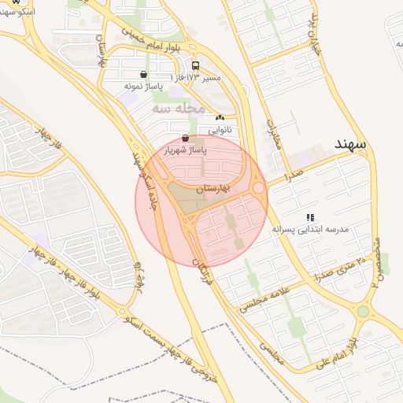403x403 pixels.
Task: Select the فرزانگان street label
Action: (202, 272)
